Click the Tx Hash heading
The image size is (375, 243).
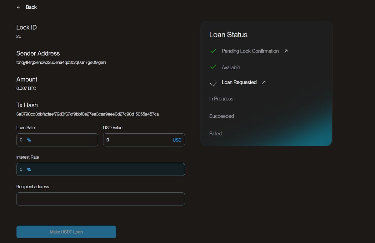(x=27, y=105)
